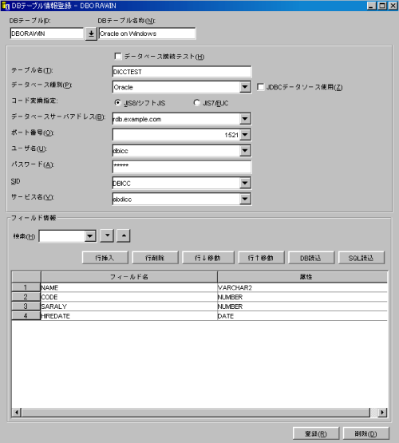The height and width of the screenshot is (443, 399).
Task: Click the サービス名 text field
Action: click(x=176, y=199)
